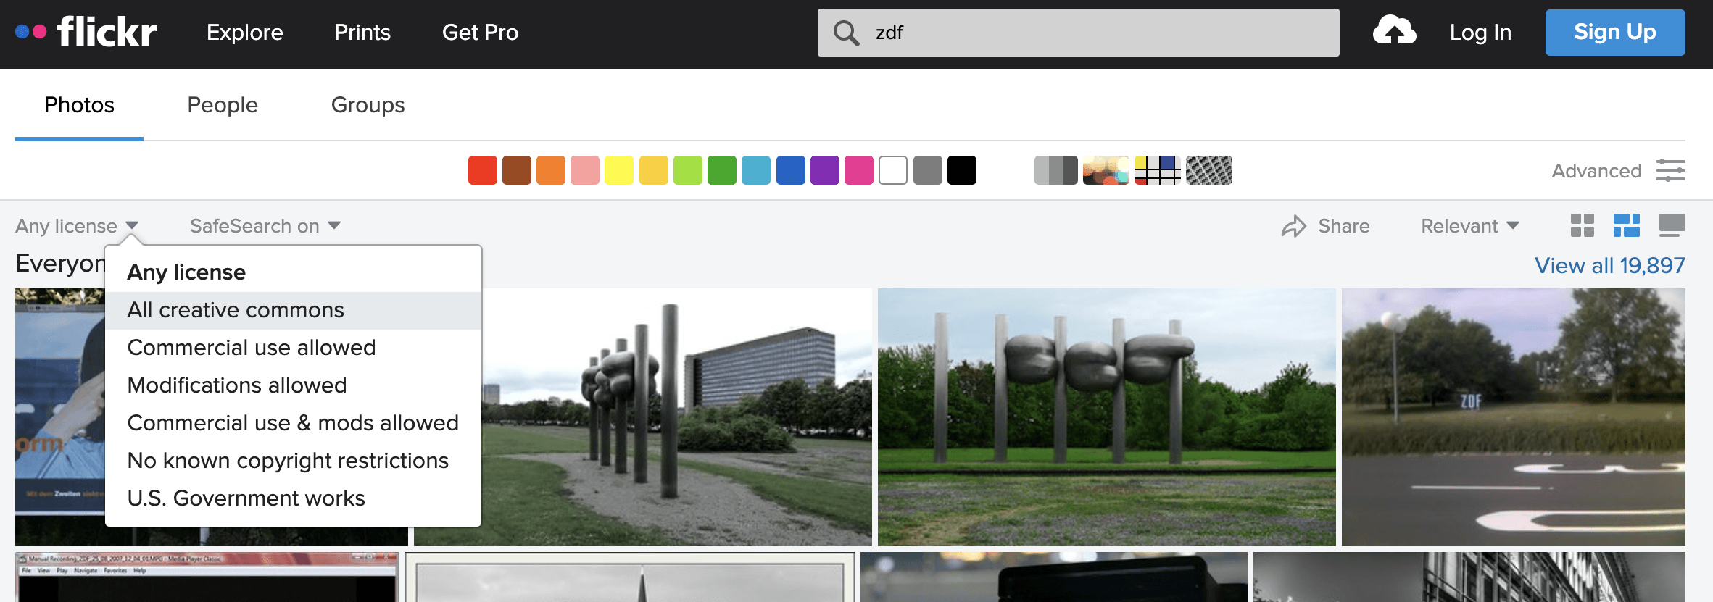Open the View all 19,897 link
The width and height of the screenshot is (1713, 602).
coord(1609,266)
